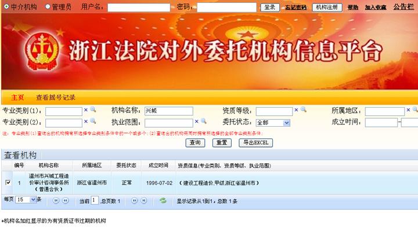This screenshot has height=231, width=418.
Task: Click the 导出EXCEL button
Action: point(255,143)
